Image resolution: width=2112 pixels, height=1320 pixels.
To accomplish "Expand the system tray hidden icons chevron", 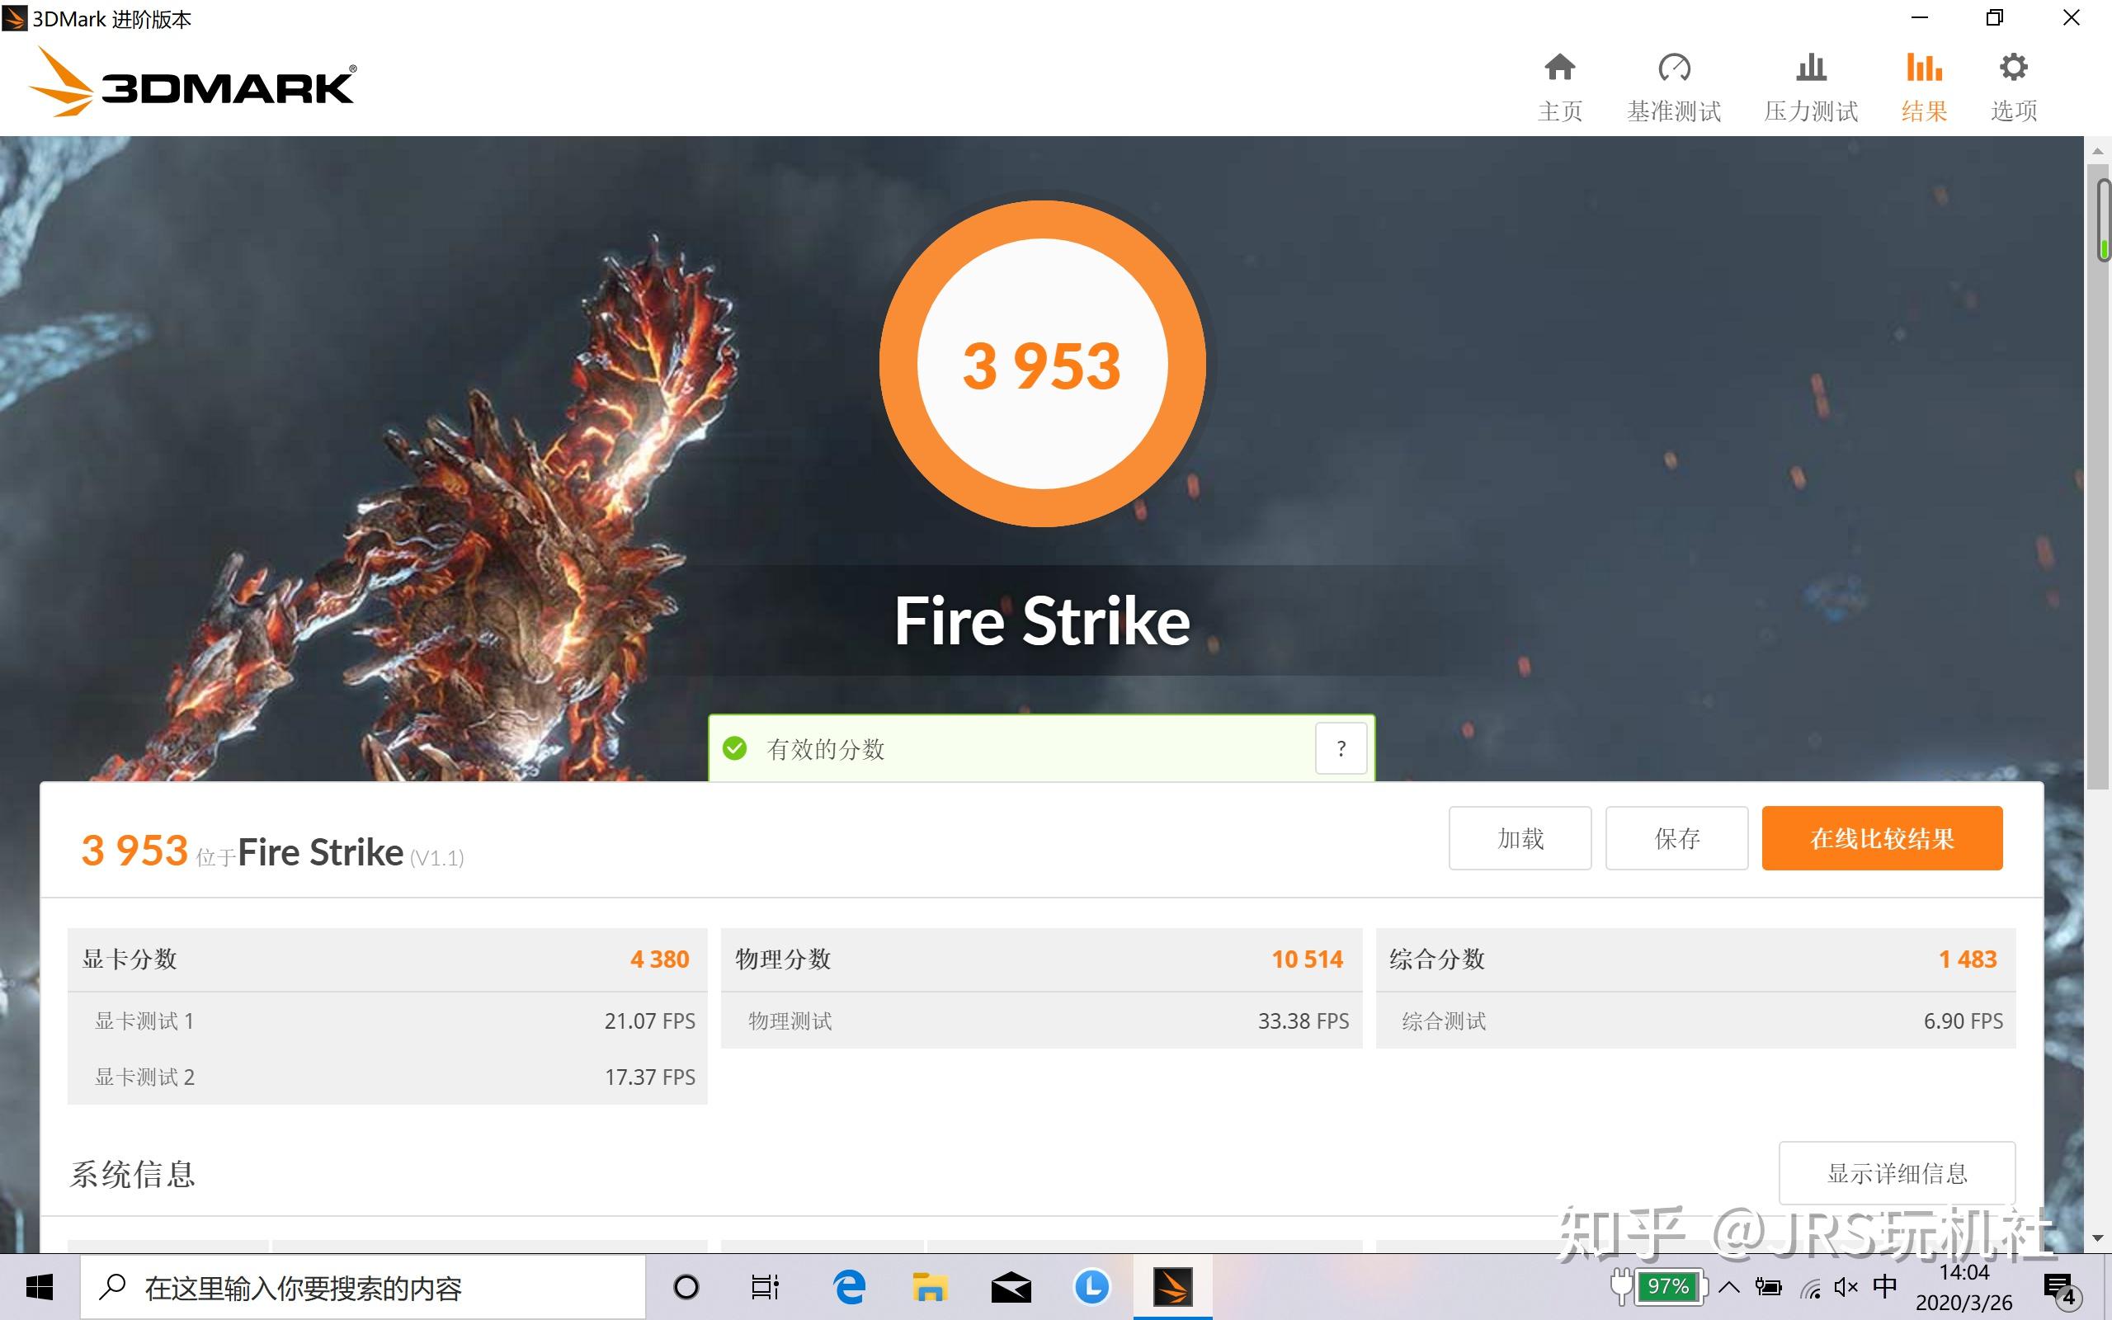I will pos(1729,1287).
